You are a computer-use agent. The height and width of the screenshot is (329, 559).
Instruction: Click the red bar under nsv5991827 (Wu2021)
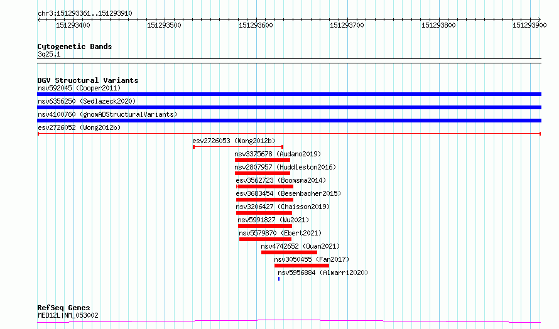click(265, 226)
